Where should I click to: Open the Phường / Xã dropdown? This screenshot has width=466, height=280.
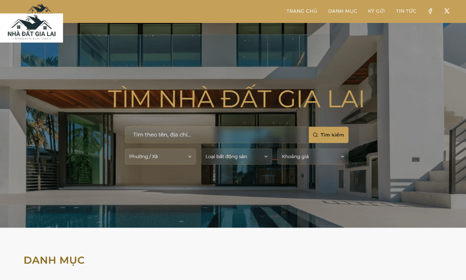coord(160,156)
